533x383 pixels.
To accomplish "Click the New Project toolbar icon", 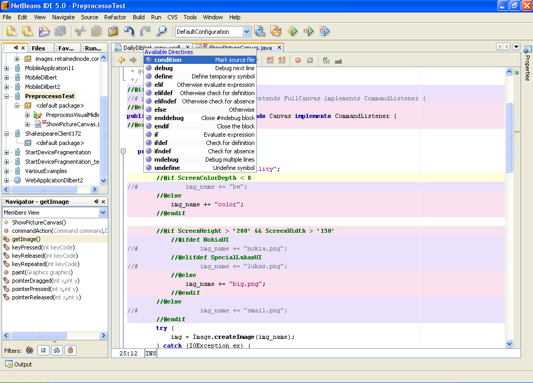I will [x=11, y=32].
